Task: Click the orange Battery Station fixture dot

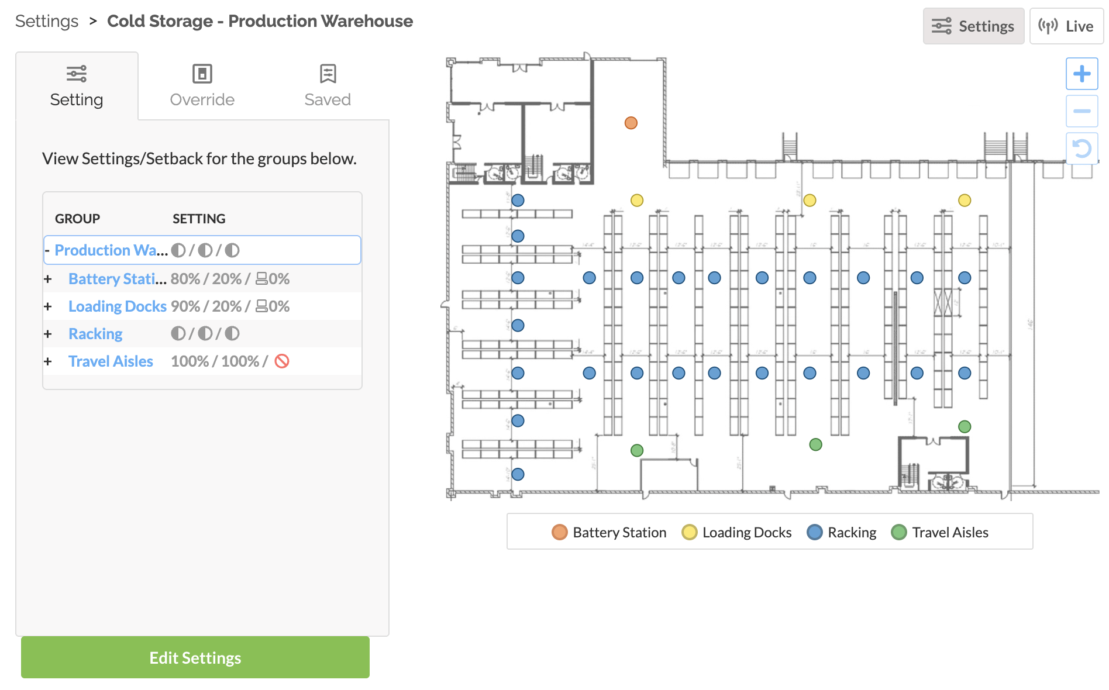Action: coord(631,123)
